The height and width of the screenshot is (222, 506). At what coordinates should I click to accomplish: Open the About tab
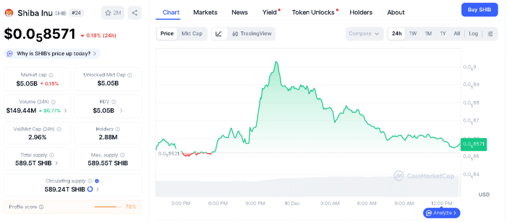396,12
